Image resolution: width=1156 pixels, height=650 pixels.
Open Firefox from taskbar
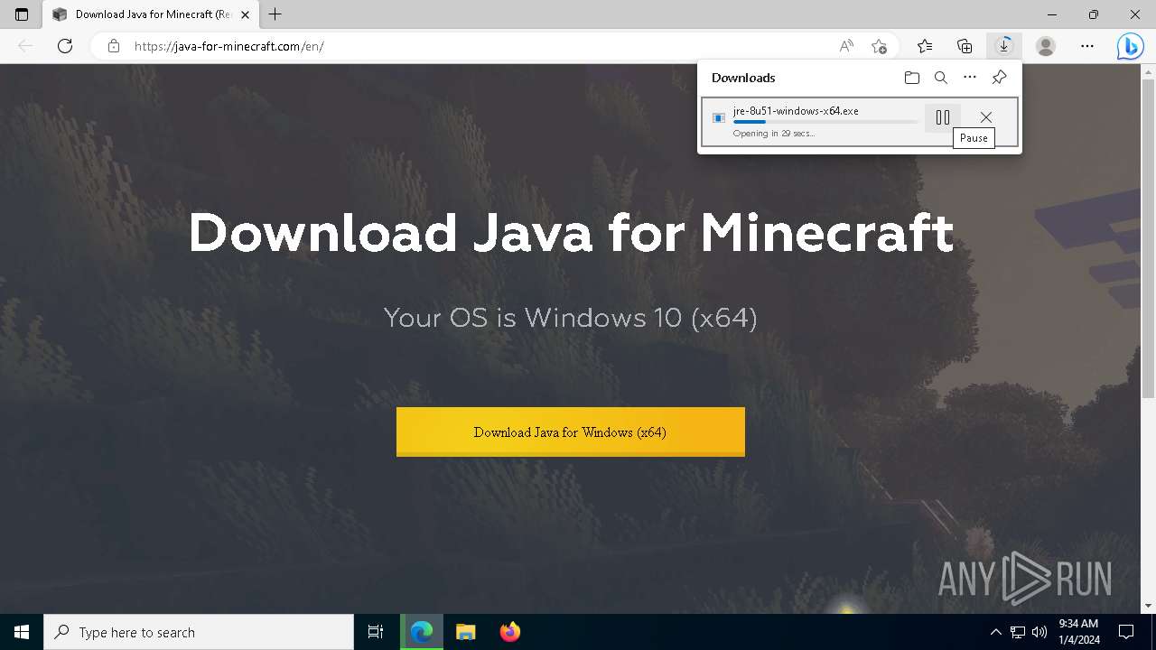coord(510,632)
